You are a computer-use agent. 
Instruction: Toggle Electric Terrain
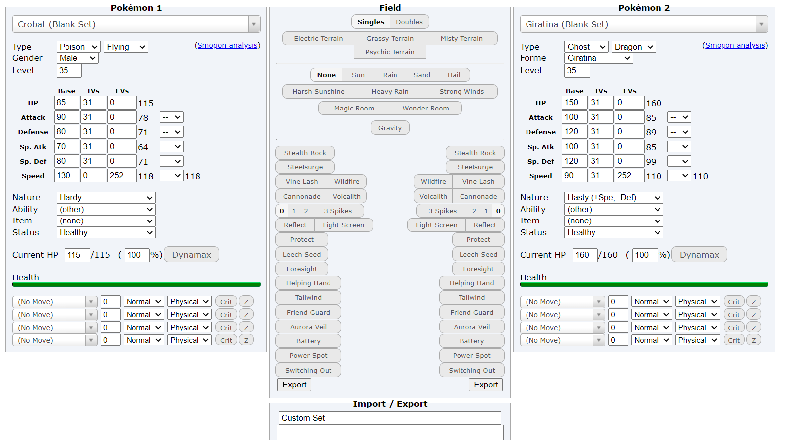(x=318, y=38)
